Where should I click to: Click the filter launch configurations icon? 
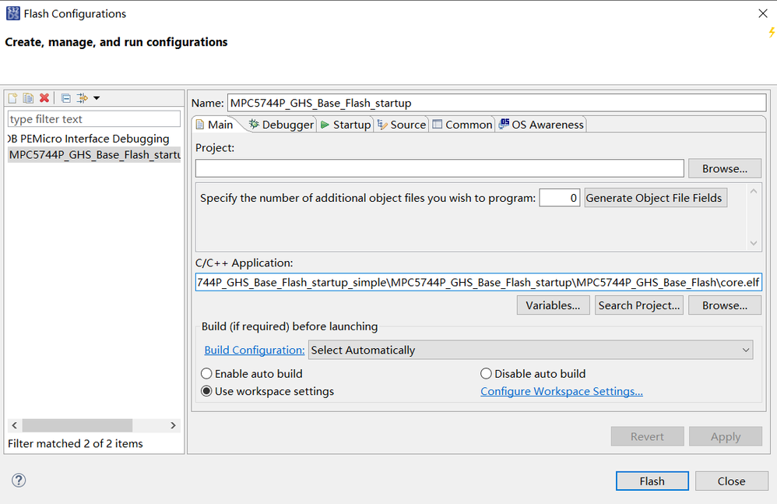point(82,98)
